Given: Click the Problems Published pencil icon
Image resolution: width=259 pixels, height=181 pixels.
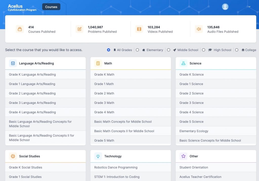Looking at the screenshot, I should point(79,29).
